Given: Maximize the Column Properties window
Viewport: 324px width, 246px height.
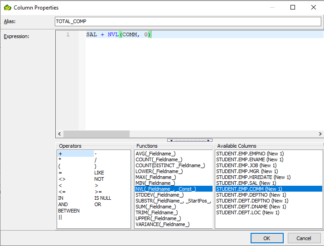Looking at the screenshot, I should pyautogui.click(x=293, y=7).
